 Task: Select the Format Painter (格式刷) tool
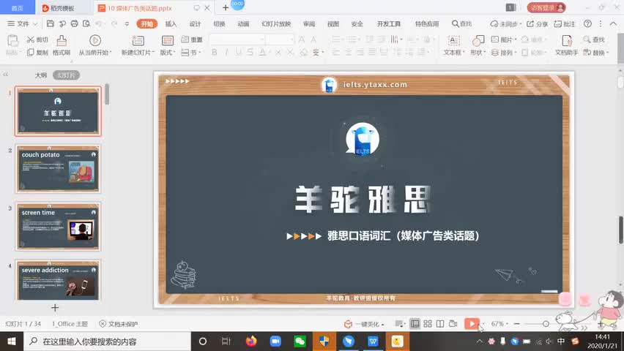tap(62, 45)
